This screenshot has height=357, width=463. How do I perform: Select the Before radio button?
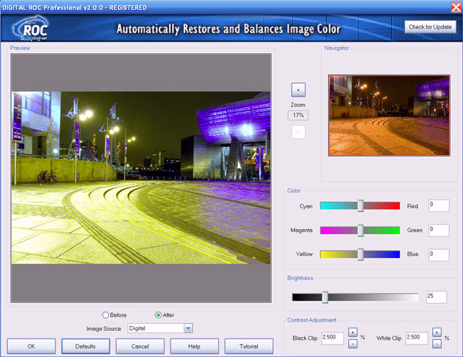pos(106,315)
